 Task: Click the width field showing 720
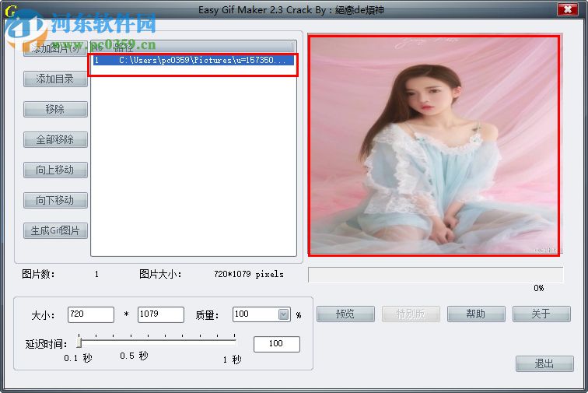point(91,314)
